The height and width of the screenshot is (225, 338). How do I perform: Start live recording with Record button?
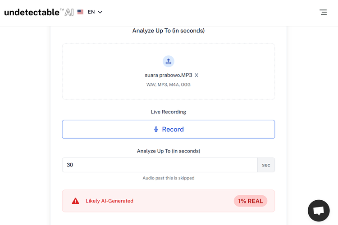168,129
